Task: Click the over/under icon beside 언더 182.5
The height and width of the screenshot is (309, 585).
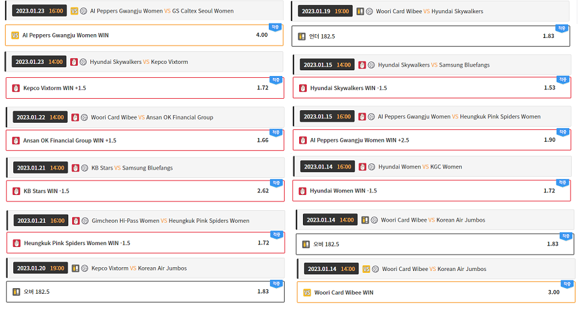Action: click(302, 36)
